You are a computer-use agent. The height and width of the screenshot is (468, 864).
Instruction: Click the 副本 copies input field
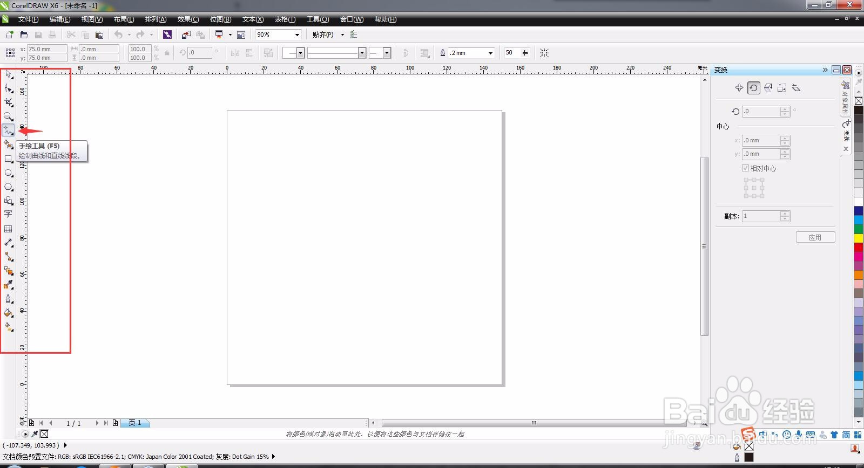(761, 216)
